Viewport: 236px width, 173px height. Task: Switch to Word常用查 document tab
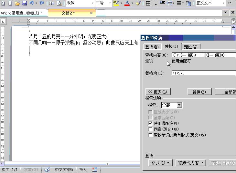pyautogui.click(x=24, y=13)
